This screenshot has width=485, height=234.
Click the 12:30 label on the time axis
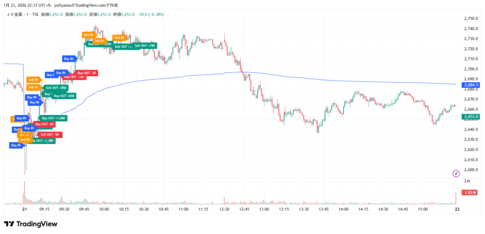coord(225,209)
